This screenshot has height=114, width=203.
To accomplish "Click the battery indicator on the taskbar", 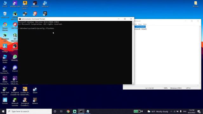I will pyautogui.click(x=137, y=111).
